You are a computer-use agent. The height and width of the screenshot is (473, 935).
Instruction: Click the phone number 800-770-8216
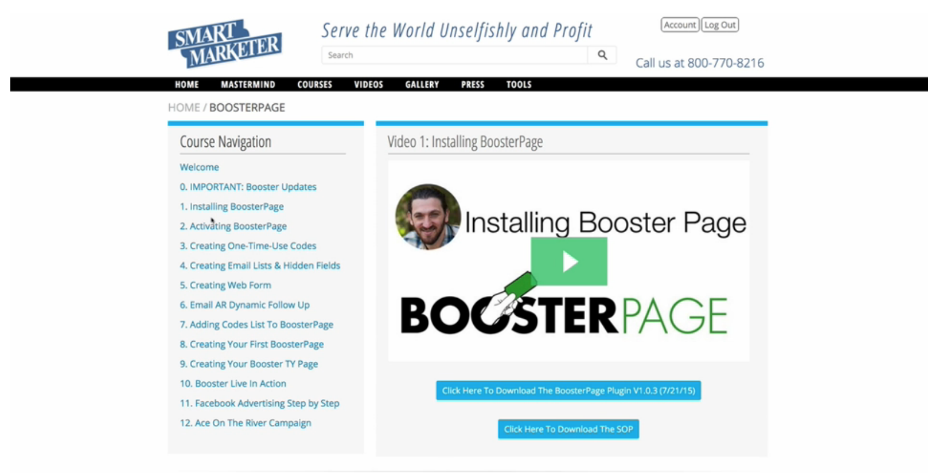pos(726,62)
